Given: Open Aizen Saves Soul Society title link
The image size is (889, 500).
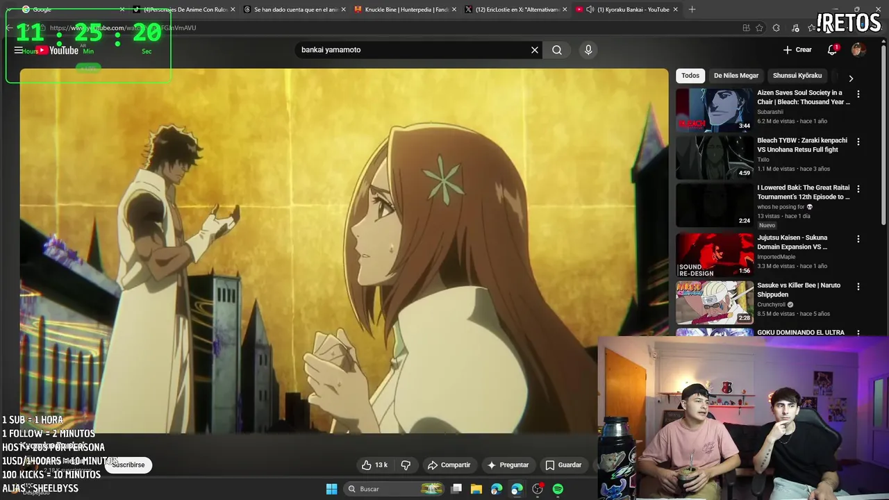Looking at the screenshot, I should coord(804,97).
